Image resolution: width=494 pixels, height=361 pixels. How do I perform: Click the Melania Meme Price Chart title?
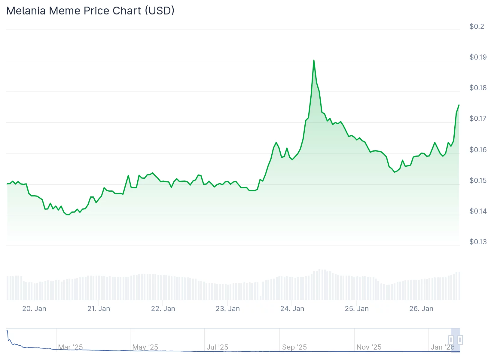coord(90,11)
